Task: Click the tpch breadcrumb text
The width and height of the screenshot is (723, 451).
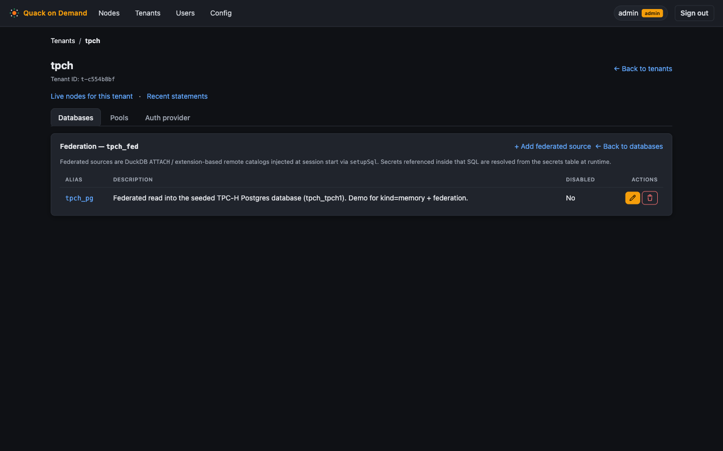Action: (92, 41)
